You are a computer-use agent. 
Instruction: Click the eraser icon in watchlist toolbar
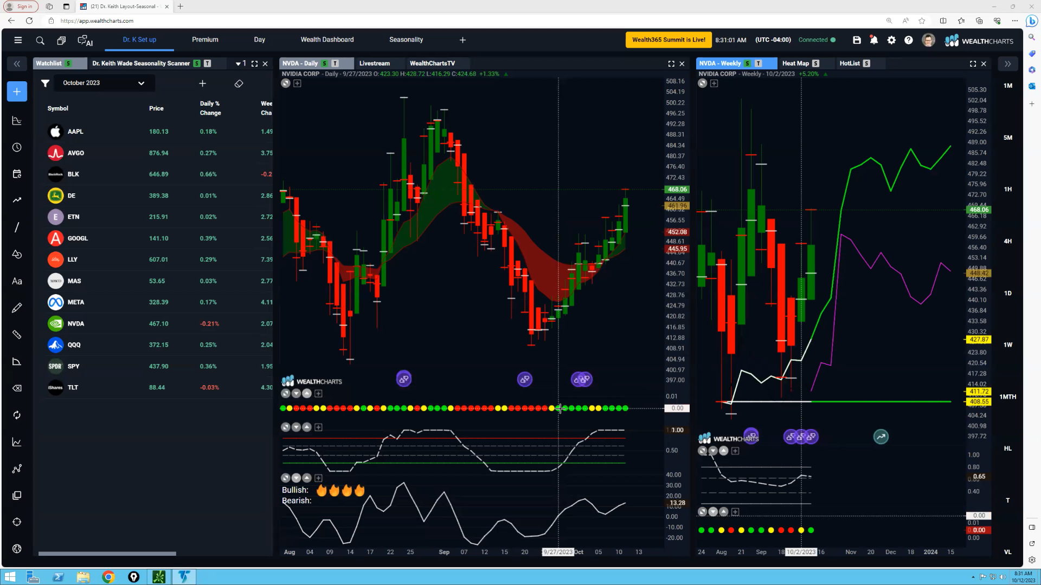pos(239,83)
